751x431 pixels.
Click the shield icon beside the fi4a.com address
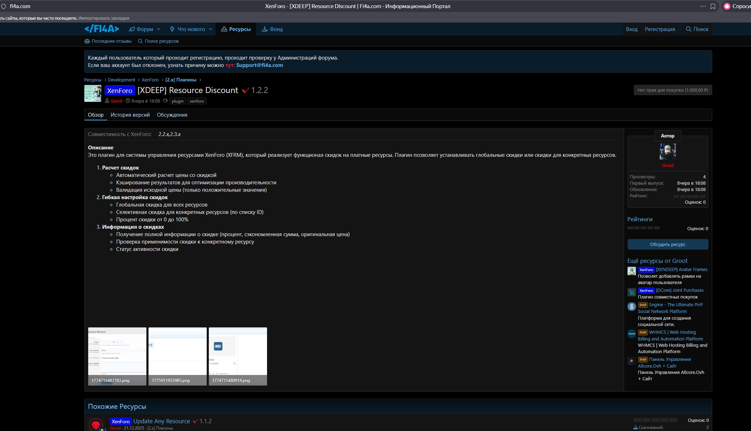coord(4,6)
